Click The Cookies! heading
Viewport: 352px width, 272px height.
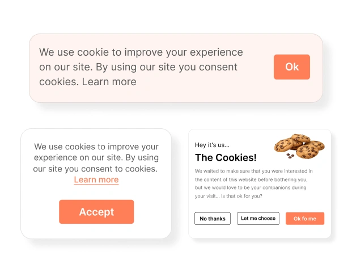point(226,158)
